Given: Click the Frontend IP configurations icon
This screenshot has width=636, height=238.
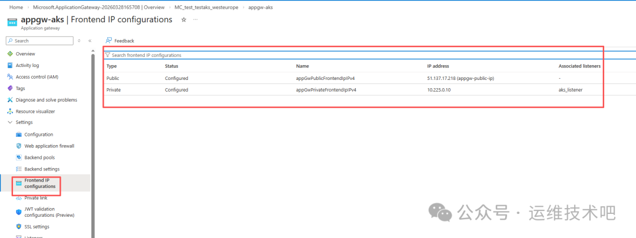Looking at the screenshot, I should point(19,183).
